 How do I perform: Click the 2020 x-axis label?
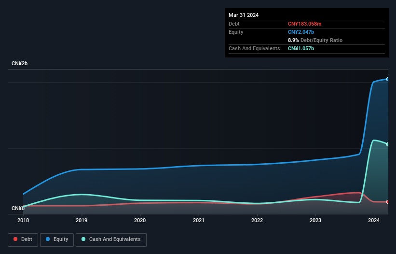click(x=140, y=220)
